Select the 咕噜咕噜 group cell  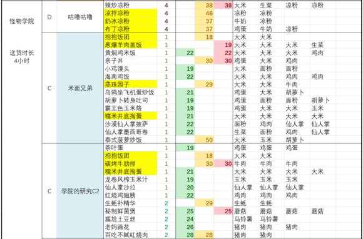click(80, 17)
